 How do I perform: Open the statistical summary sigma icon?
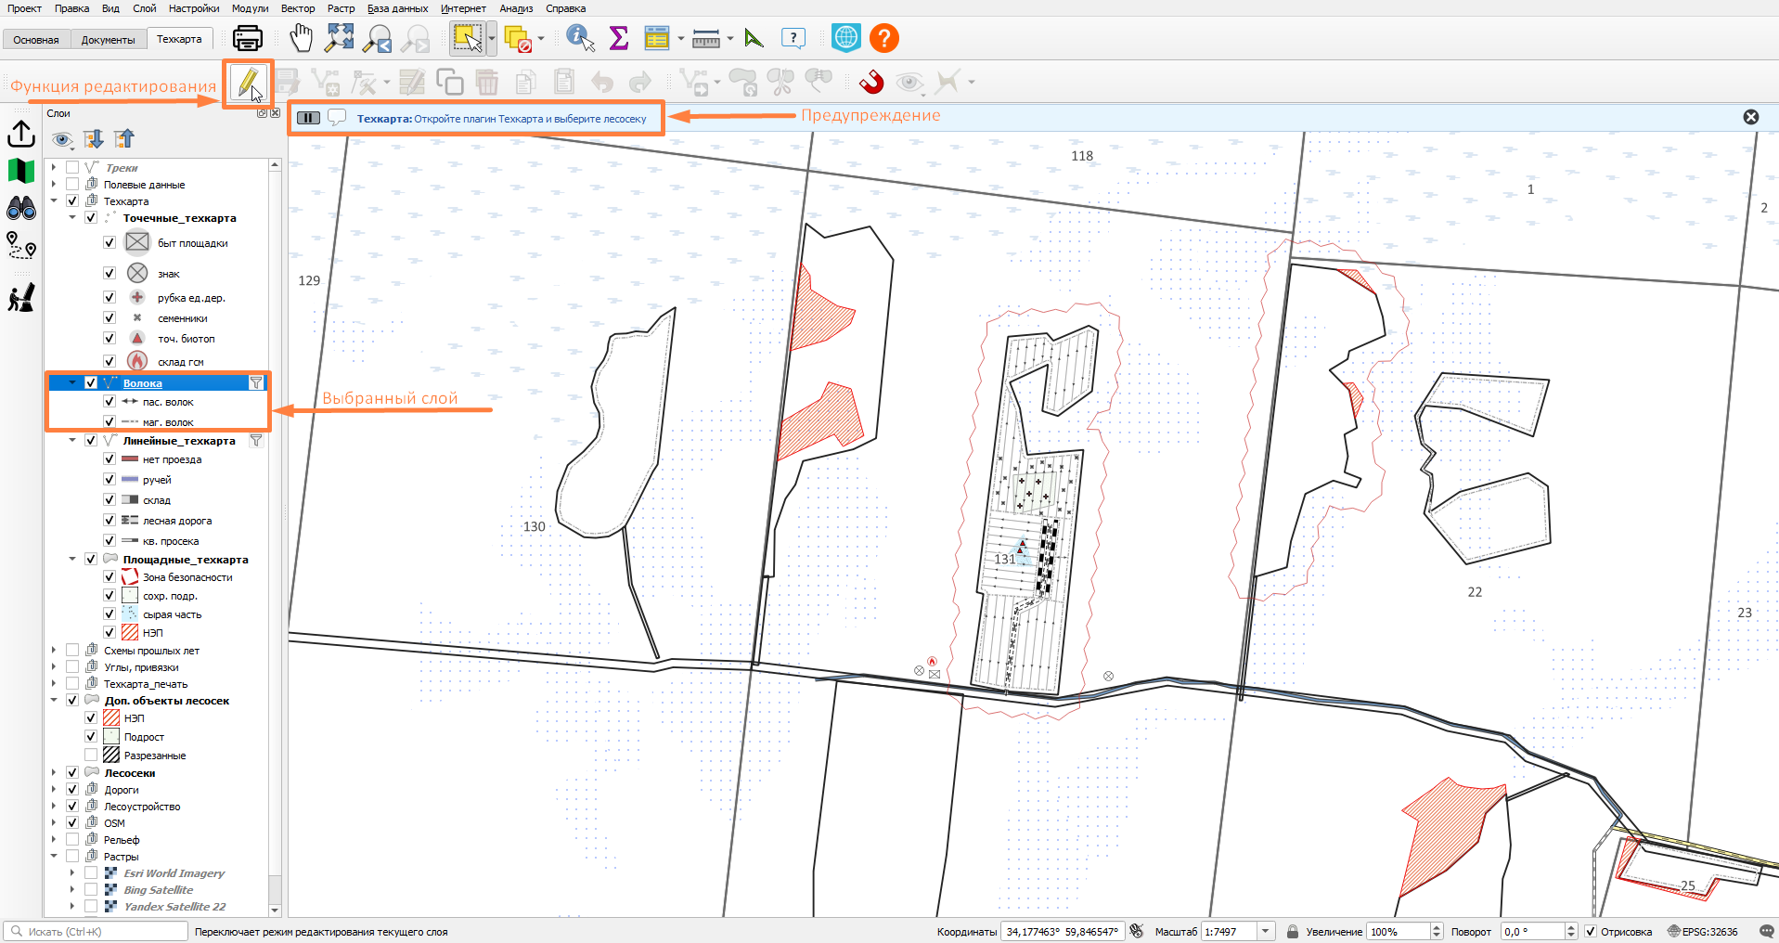(619, 38)
